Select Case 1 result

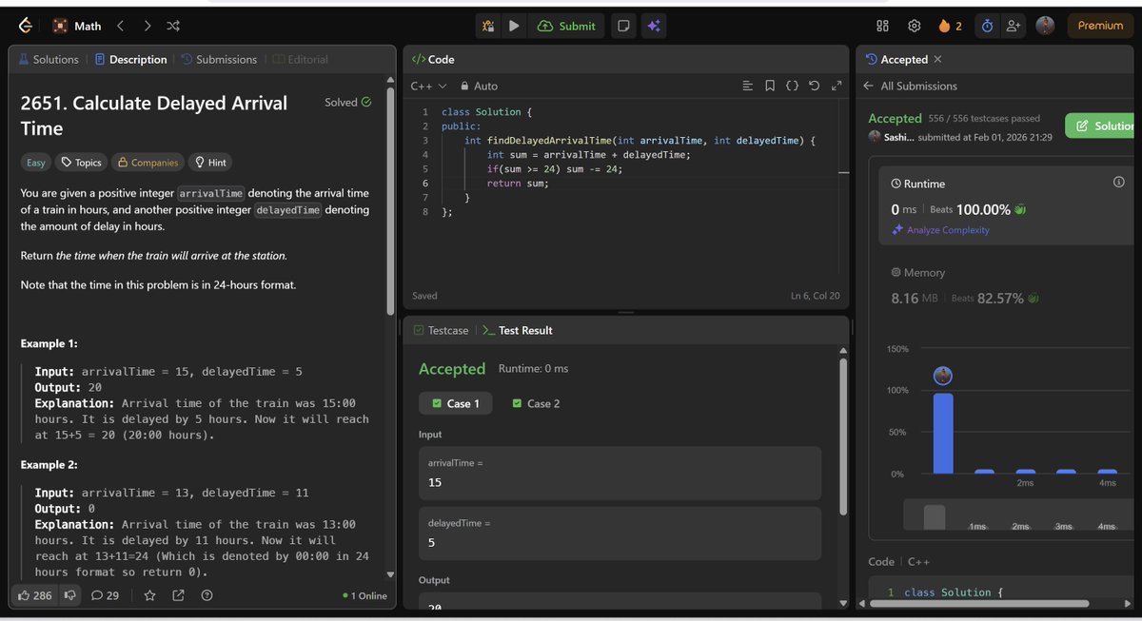455,403
